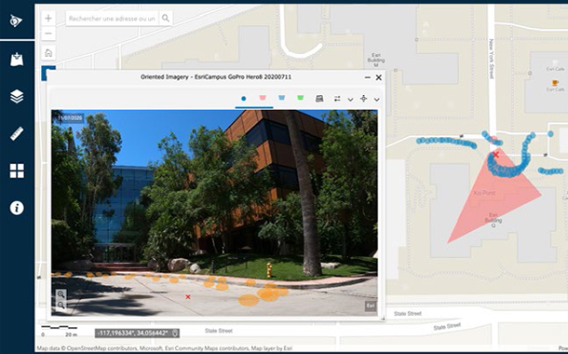Expand dropdown next to navigation tool
Viewport: 568px width, 354px height.
377,100
